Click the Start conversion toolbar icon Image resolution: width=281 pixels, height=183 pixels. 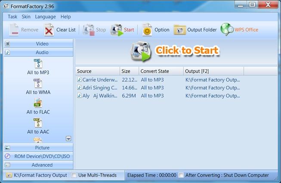pyautogui.click(x=117, y=30)
